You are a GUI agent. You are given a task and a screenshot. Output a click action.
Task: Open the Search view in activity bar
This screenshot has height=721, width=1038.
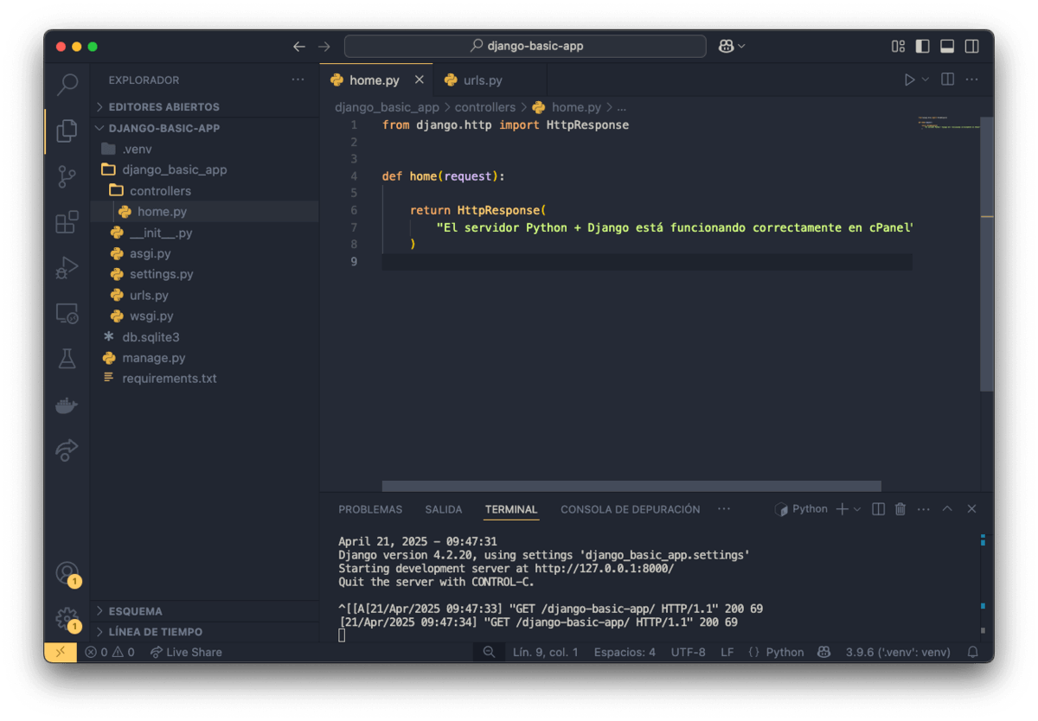coord(67,85)
